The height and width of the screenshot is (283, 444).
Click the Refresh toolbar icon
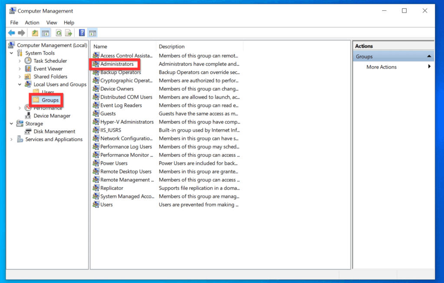59,33
